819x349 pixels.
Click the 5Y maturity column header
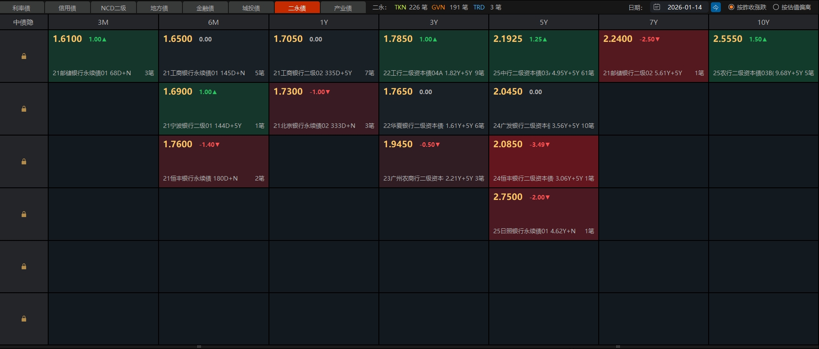(544, 23)
